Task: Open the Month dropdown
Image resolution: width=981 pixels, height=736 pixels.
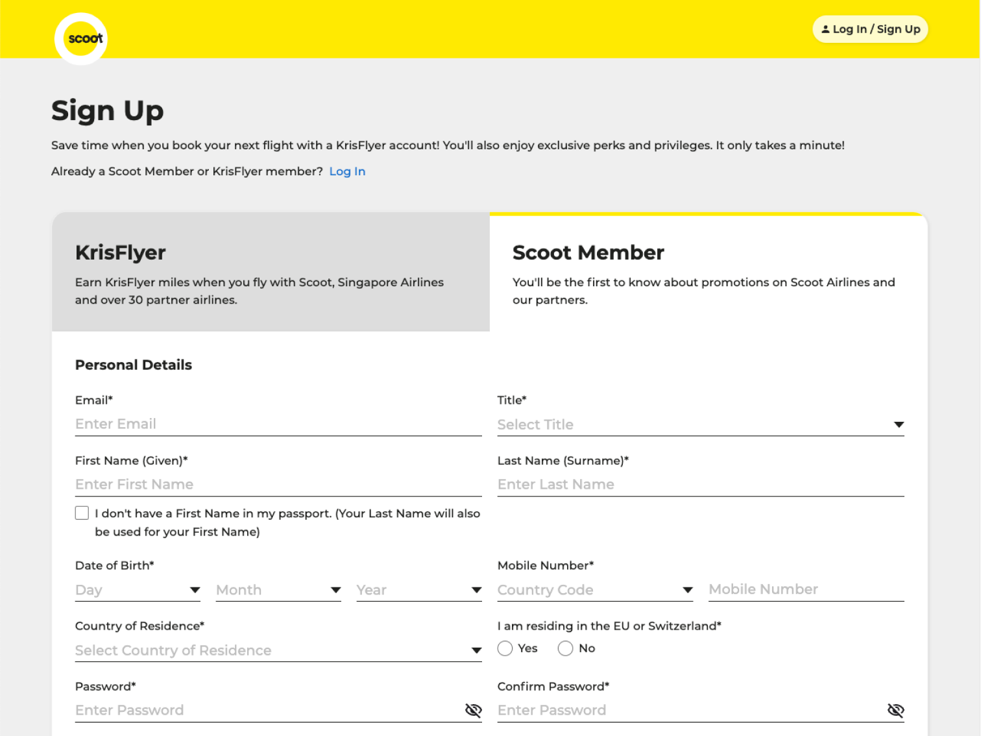Action: click(278, 590)
